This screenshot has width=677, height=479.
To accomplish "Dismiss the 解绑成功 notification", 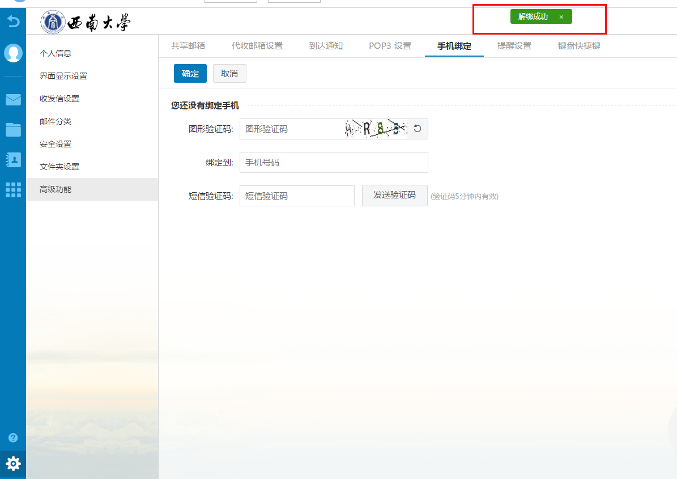I will (x=561, y=16).
